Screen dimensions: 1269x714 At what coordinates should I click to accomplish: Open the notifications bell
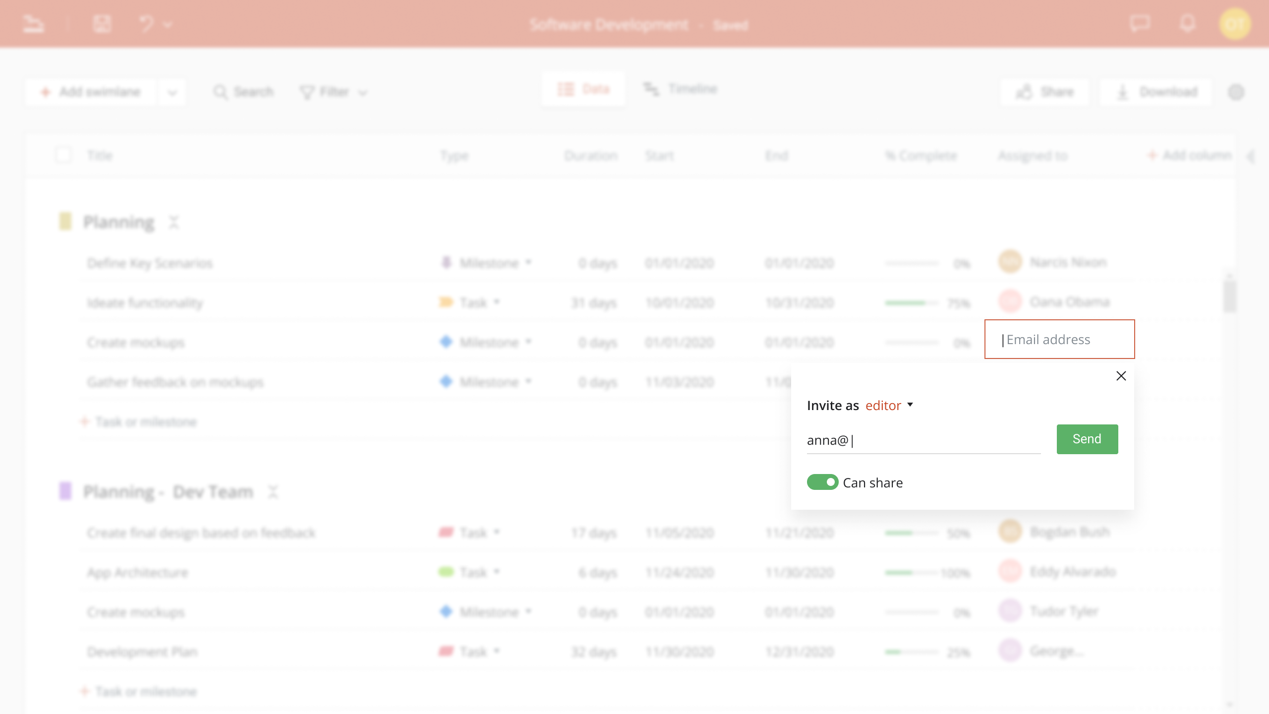coord(1188,23)
